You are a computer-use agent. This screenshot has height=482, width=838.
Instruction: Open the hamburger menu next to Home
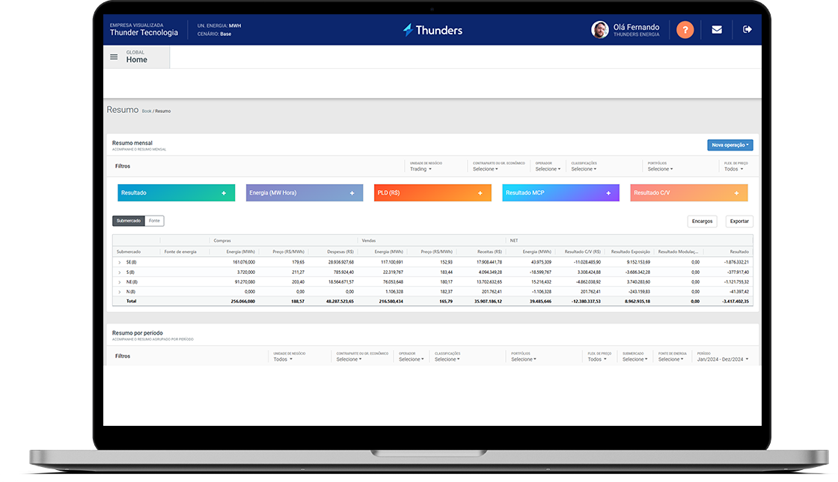coord(114,57)
